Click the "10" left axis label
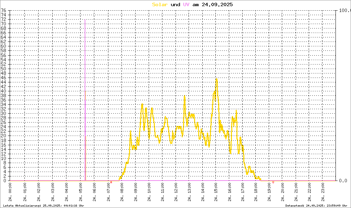Image resolution: width=351 pixels, height=208 pixels. tap(3, 158)
